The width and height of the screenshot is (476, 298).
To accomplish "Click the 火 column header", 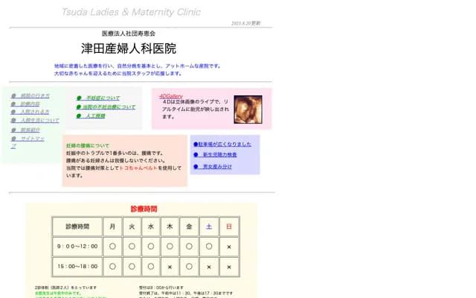I will point(132,226).
